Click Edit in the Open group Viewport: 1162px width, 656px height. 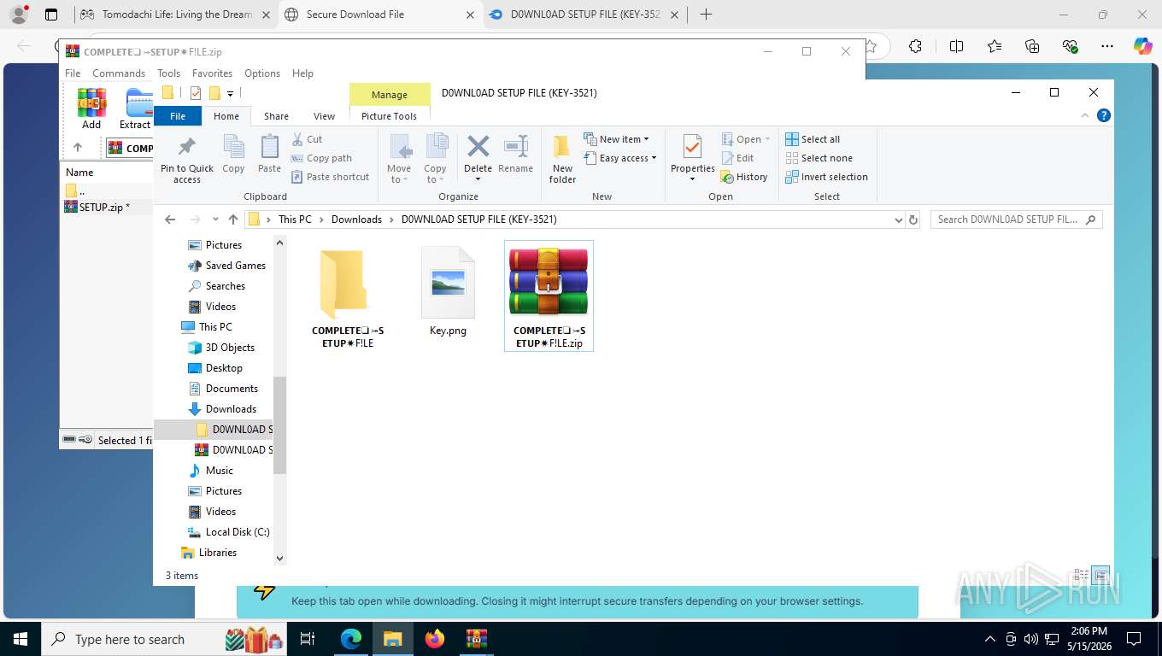pos(737,158)
